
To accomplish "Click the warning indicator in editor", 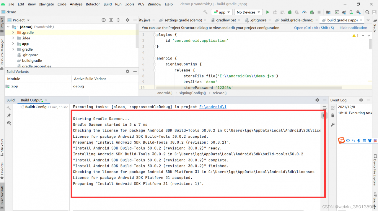I will point(355,36).
